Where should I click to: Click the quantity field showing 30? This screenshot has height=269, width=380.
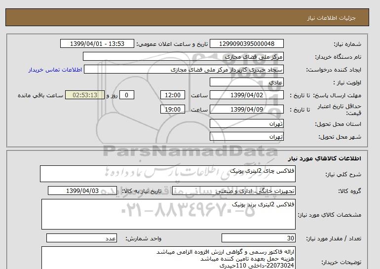point(258,238)
